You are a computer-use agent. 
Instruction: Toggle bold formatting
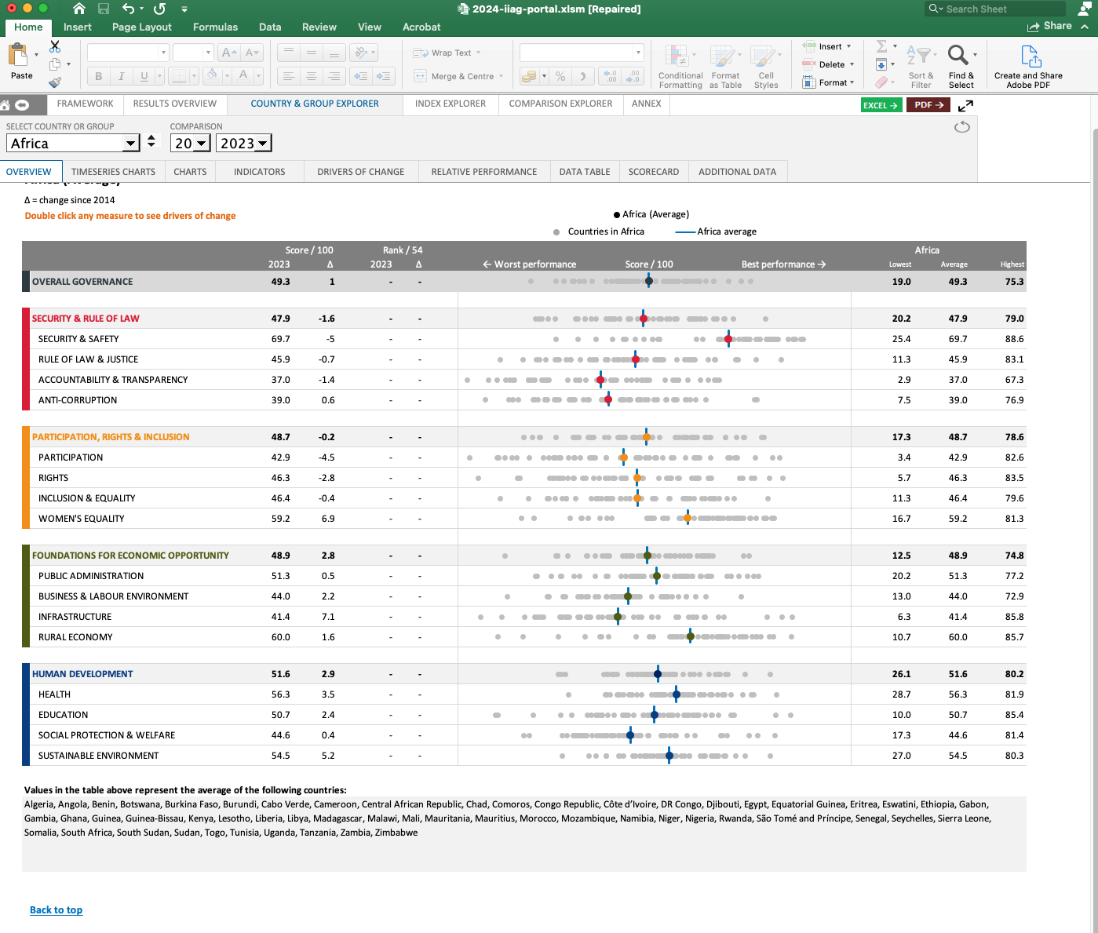[x=98, y=76]
